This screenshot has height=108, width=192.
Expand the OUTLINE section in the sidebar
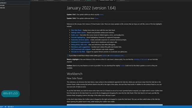click(15, 5)
